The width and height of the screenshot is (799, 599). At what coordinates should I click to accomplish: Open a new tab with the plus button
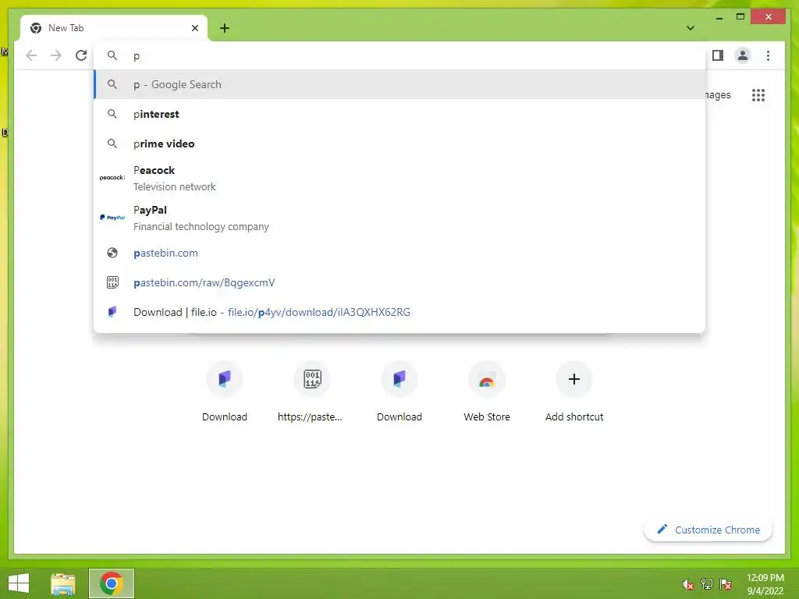point(225,28)
